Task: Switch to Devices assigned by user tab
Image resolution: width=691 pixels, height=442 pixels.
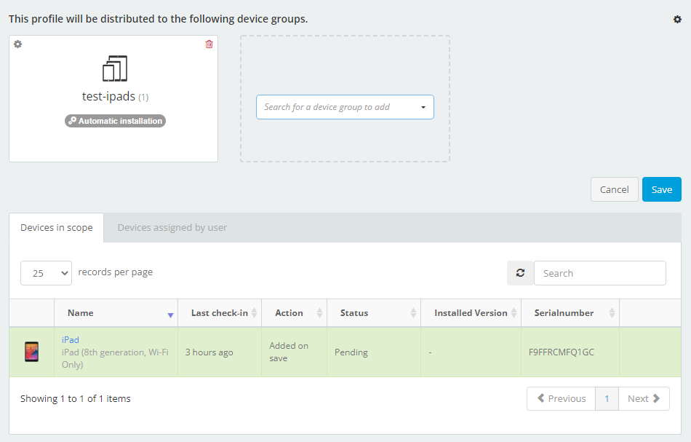Action: [172, 227]
